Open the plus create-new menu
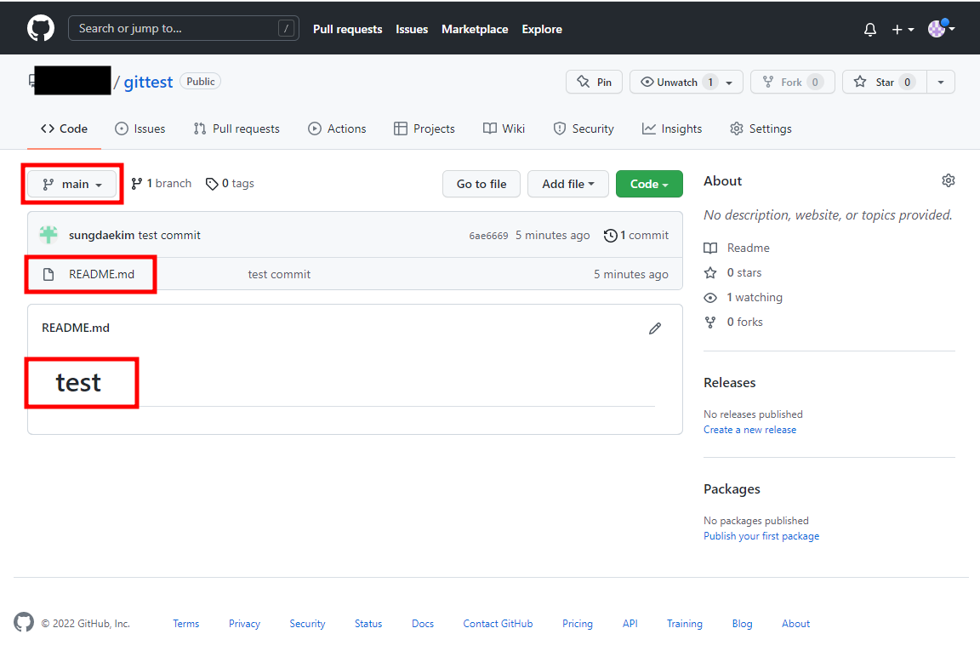This screenshot has height=651, width=980. point(903,30)
